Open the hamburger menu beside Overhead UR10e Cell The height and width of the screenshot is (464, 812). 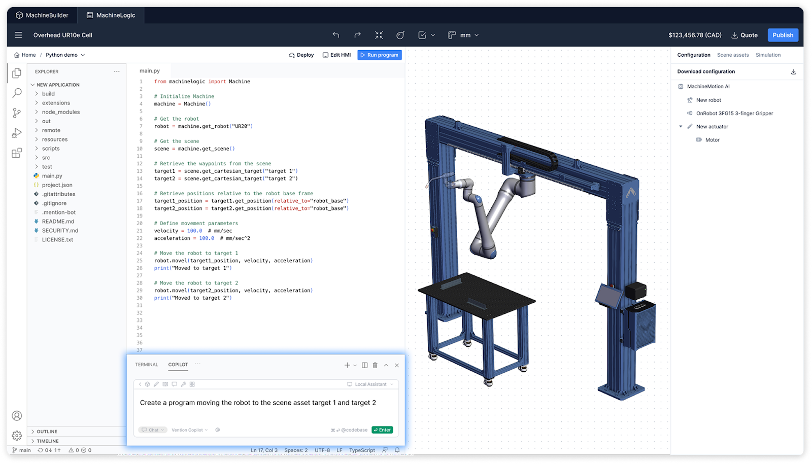click(19, 35)
